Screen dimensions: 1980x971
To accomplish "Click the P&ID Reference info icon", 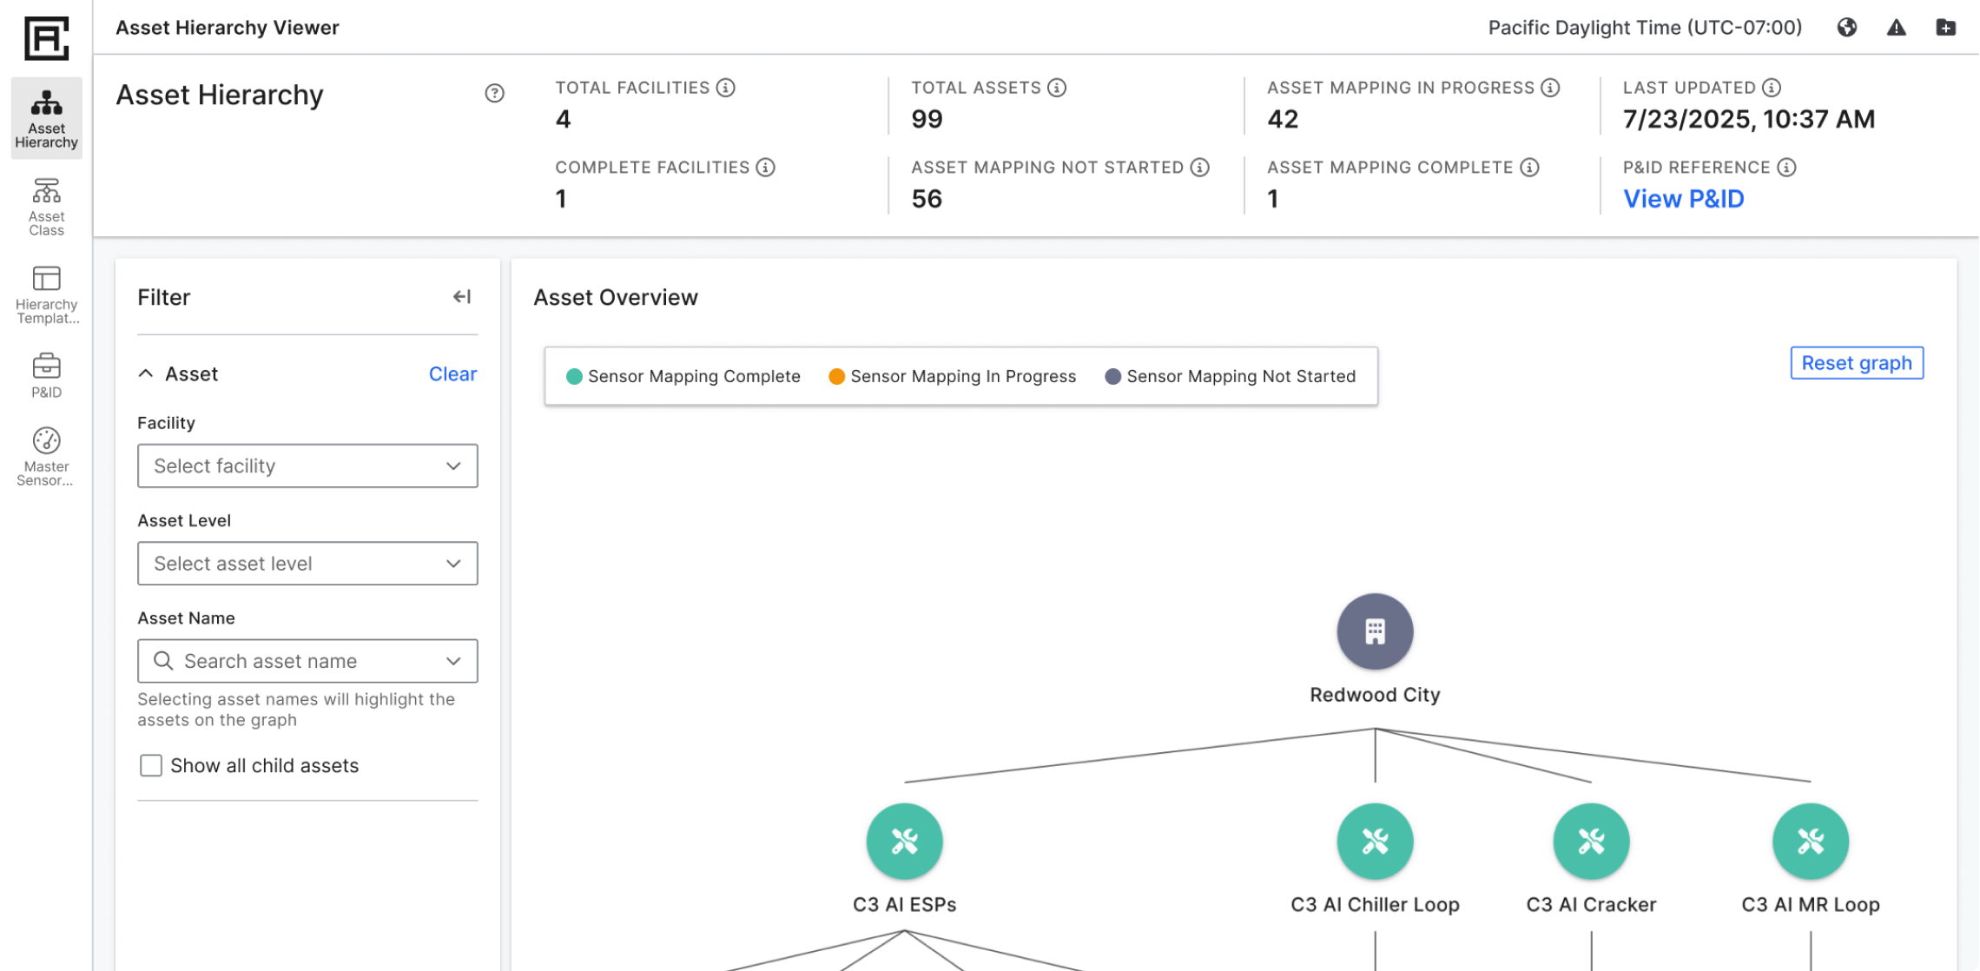I will point(1786,168).
